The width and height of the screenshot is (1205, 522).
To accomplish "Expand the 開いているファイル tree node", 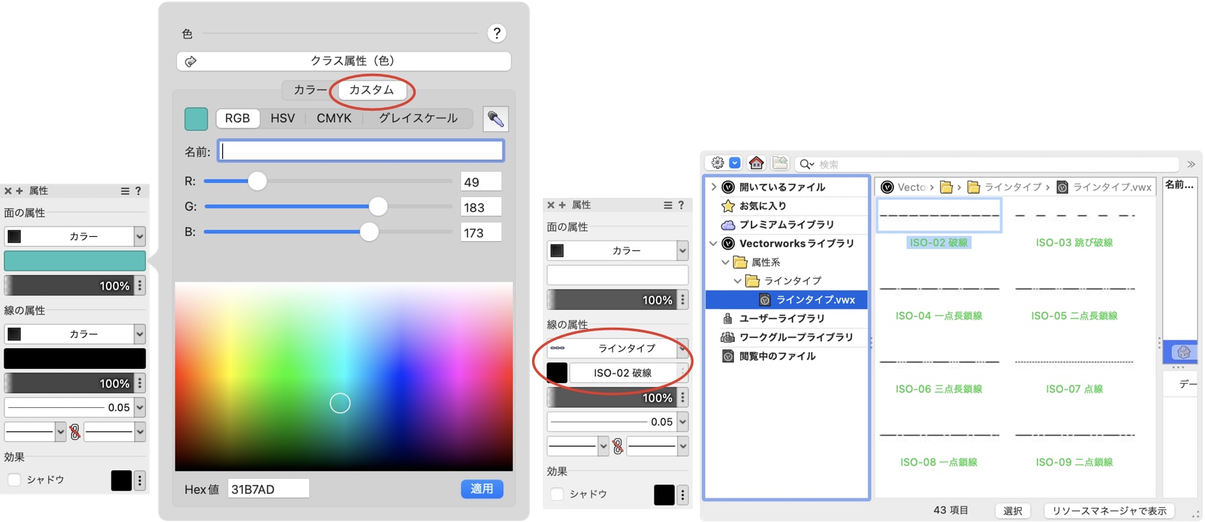I will 714,187.
